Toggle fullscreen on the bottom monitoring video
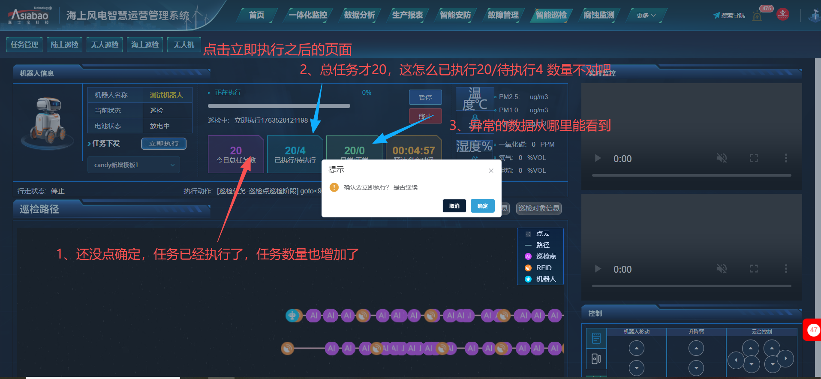The height and width of the screenshot is (379, 821). pos(754,269)
